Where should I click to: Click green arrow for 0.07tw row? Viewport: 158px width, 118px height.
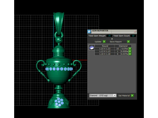(130, 49)
